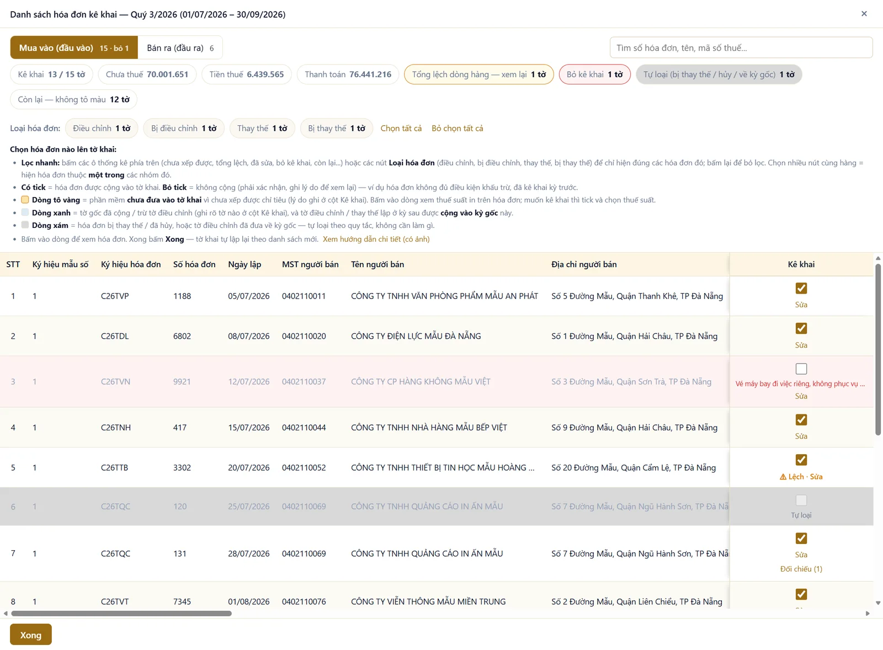The height and width of the screenshot is (650, 883).
Task: Focus the Tìm số hóa đơn search field
Action: [x=741, y=48]
